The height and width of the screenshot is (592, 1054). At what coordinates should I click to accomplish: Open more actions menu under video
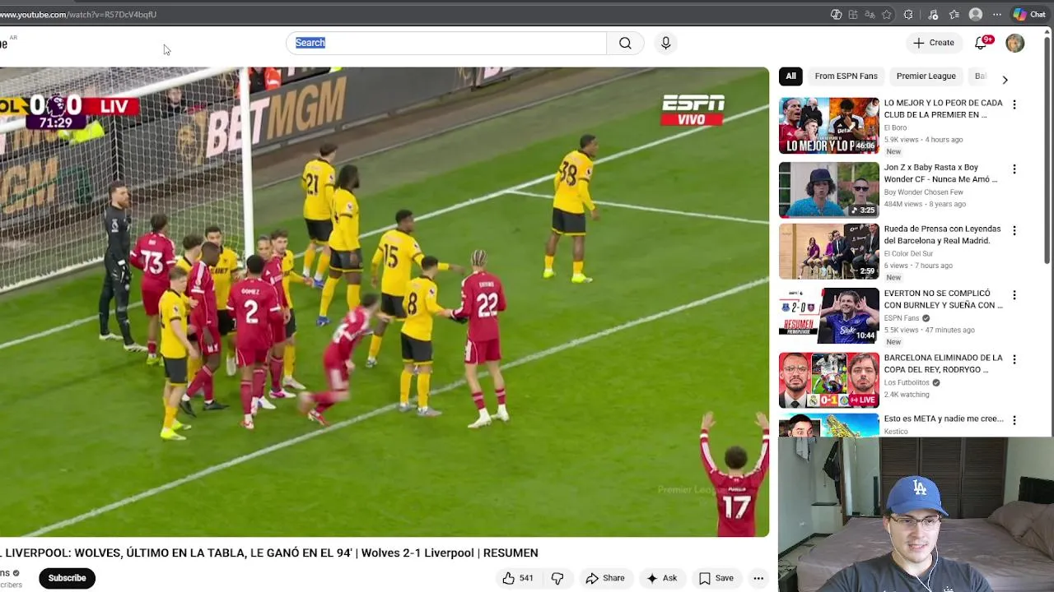point(758,578)
